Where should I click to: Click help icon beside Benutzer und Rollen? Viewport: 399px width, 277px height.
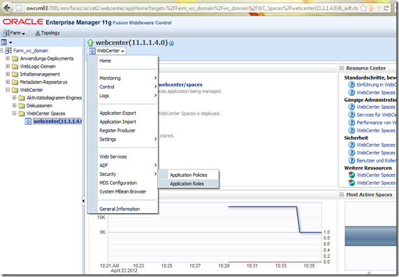[351, 160]
